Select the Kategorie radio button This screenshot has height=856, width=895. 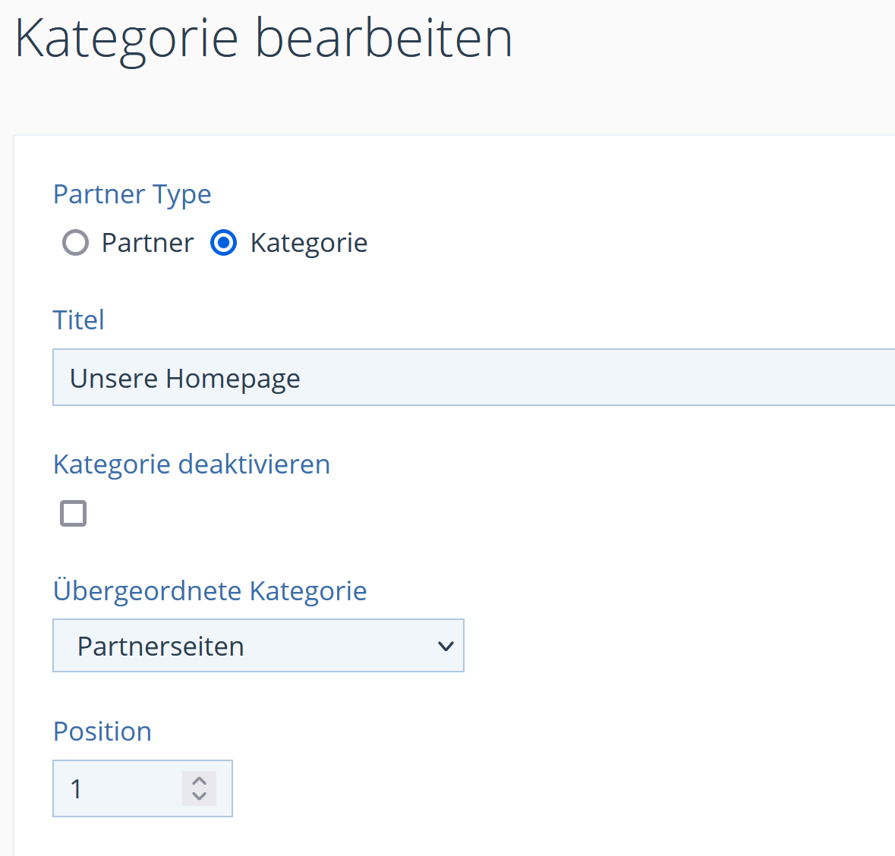pyautogui.click(x=224, y=243)
